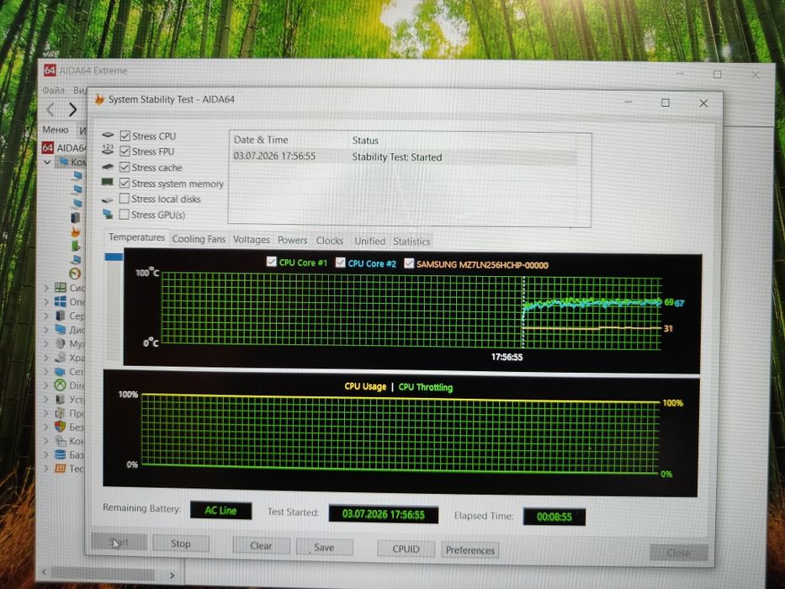
Task: Uncheck the Stress FPU checkbox
Action: pos(125,151)
